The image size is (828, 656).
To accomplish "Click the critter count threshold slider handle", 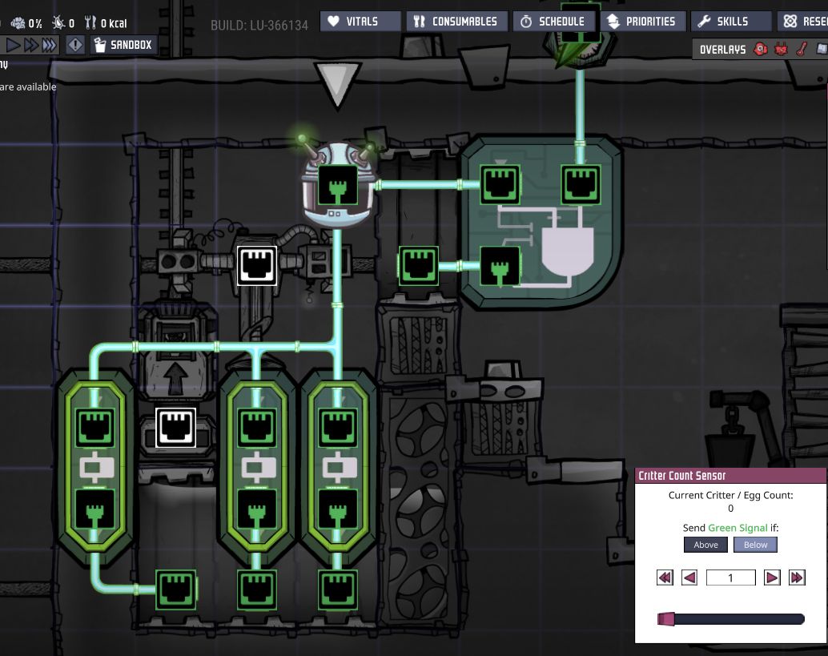I will pos(666,619).
